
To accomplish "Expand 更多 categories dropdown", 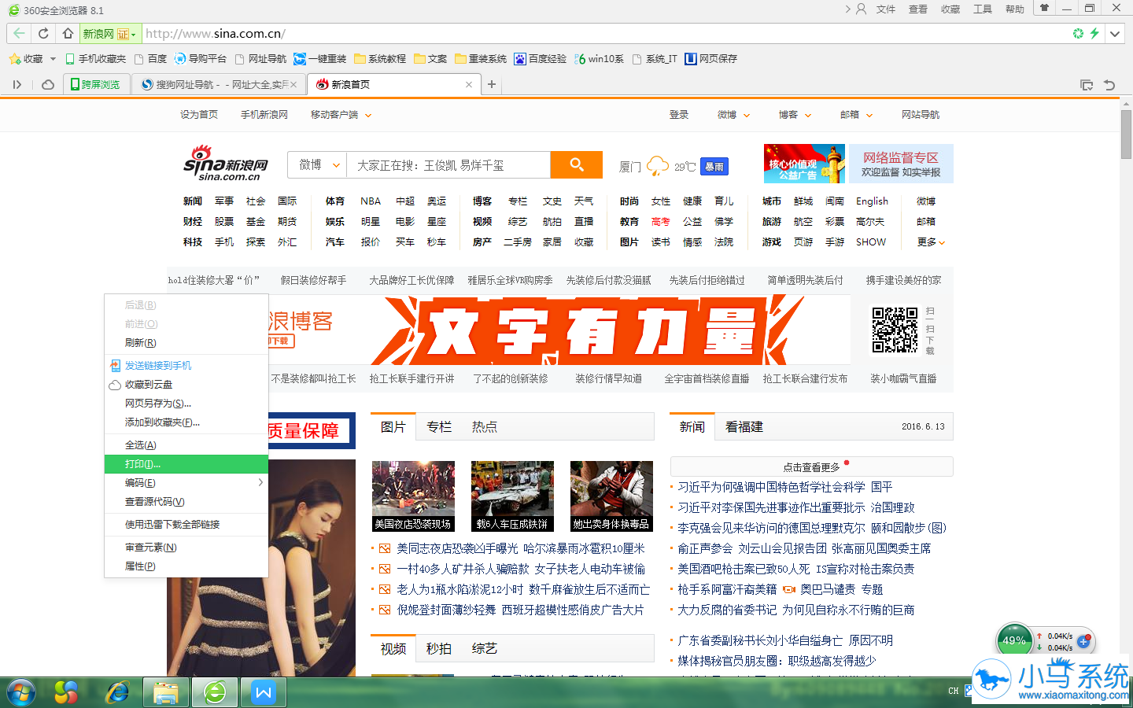I will [931, 242].
